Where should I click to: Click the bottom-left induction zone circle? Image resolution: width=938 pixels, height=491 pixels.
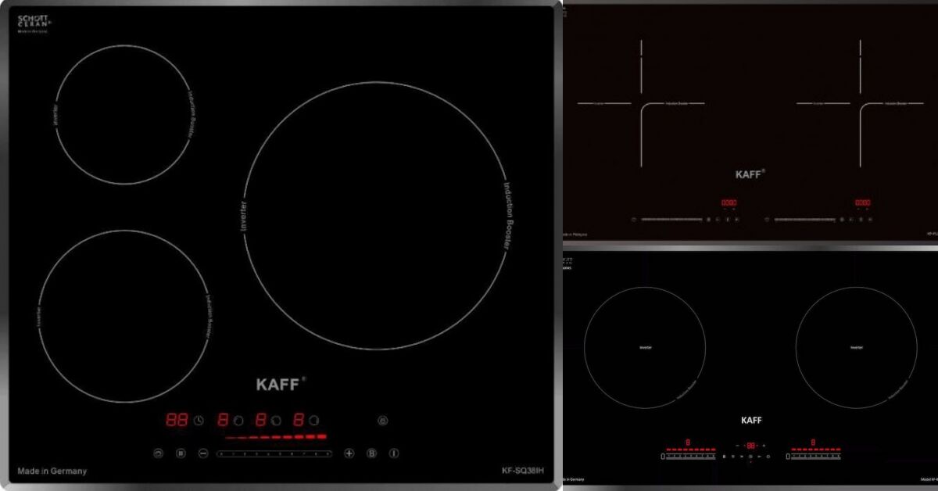tap(124, 316)
